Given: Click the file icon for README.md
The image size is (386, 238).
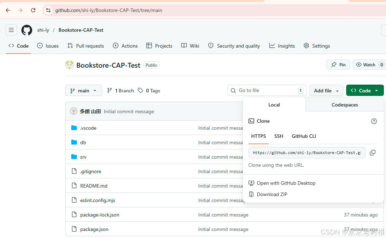Looking at the screenshot, I should pyautogui.click(x=74, y=185).
